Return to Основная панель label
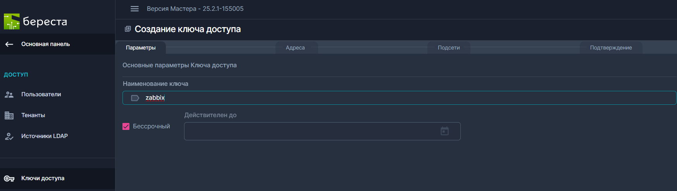 coord(46,44)
